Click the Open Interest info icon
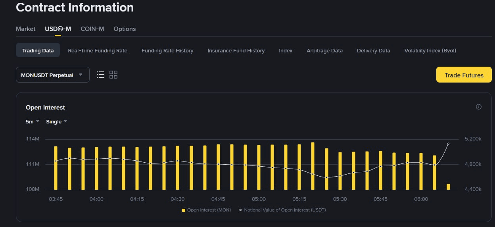 coord(478,107)
